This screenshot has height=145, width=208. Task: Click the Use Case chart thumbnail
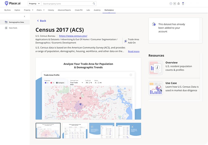[156, 88]
